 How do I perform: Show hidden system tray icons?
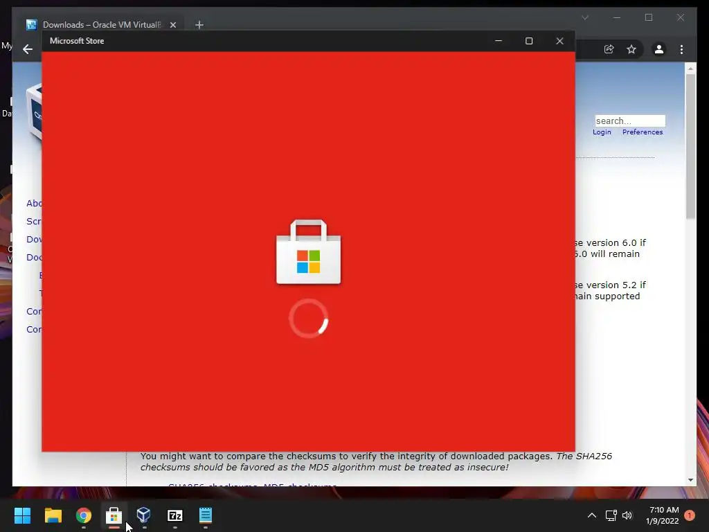(x=592, y=515)
